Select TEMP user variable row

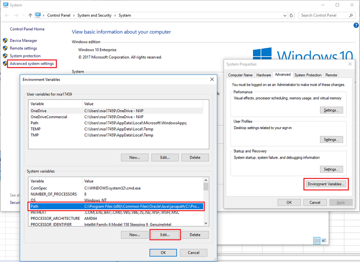coord(116,129)
